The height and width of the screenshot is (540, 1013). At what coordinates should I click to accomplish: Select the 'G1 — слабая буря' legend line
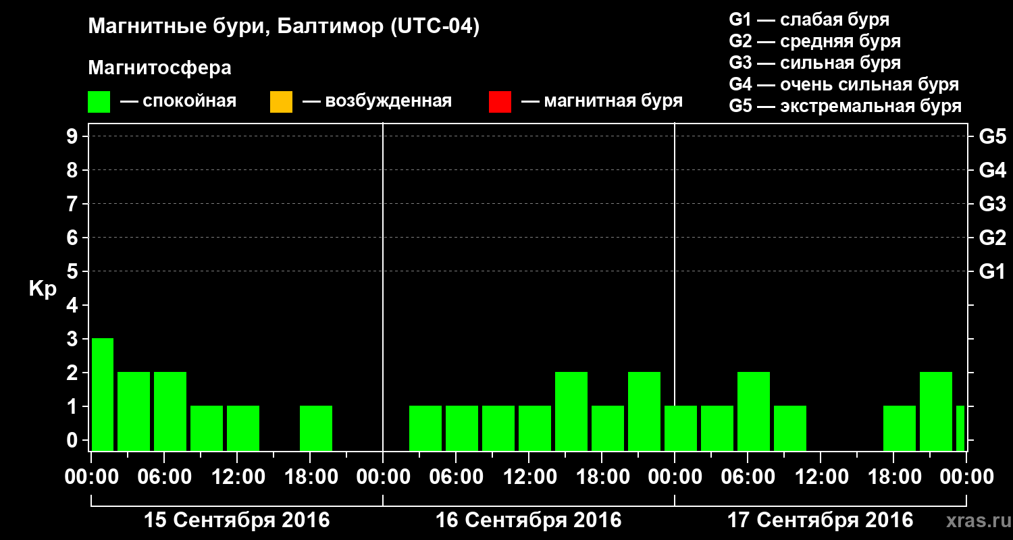(x=809, y=20)
